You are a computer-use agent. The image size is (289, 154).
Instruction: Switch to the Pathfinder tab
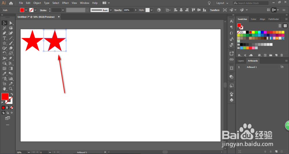273,19
